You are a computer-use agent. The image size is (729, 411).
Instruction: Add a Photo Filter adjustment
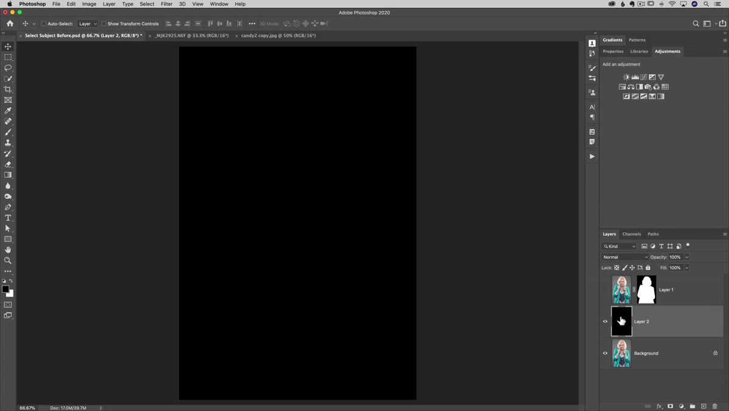[x=648, y=87]
